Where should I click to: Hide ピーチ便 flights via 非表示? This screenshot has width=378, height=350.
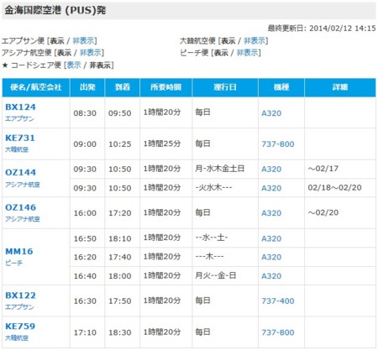[x=247, y=53]
